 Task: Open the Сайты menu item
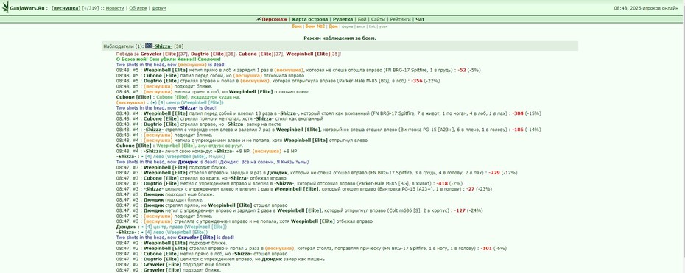[x=379, y=20]
